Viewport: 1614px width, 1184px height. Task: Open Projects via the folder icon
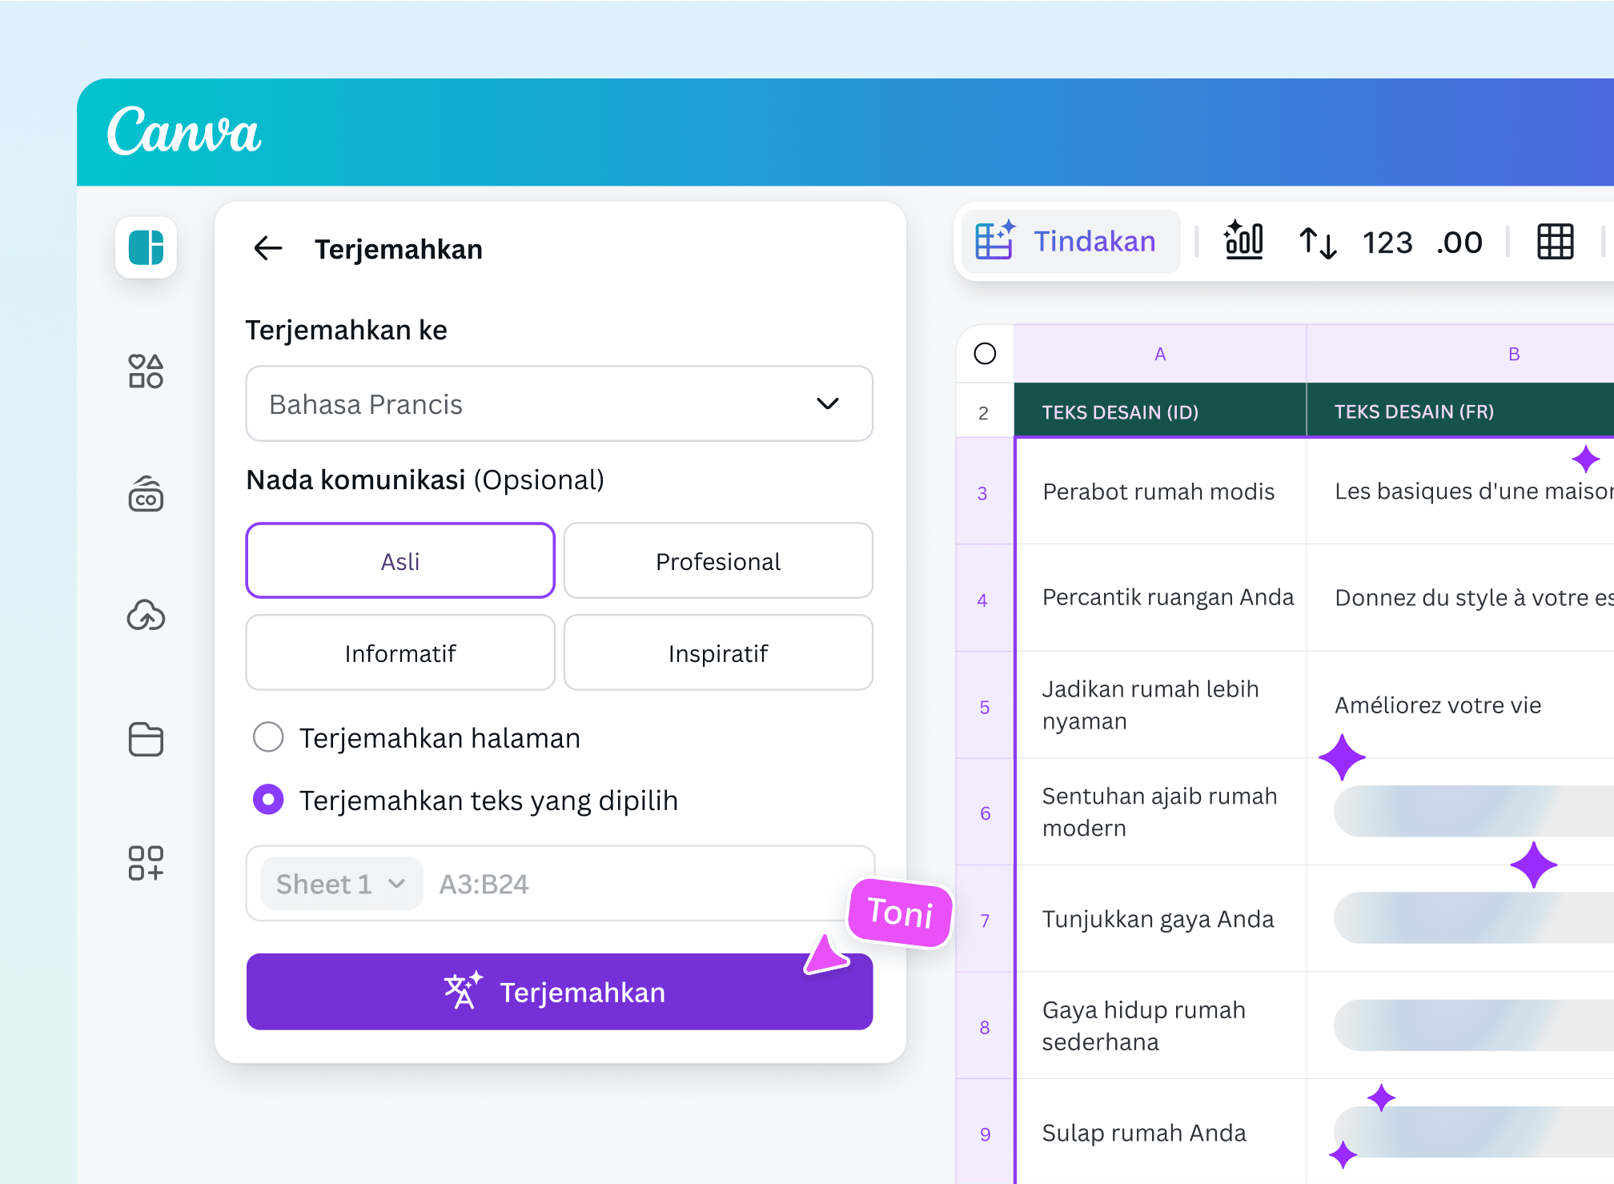point(146,739)
